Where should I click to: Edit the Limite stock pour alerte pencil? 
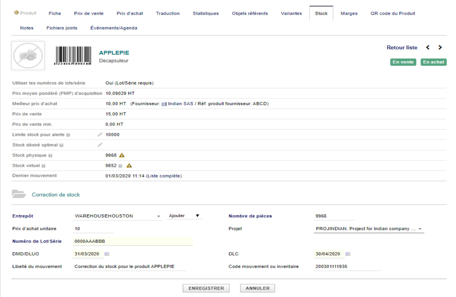click(100, 134)
